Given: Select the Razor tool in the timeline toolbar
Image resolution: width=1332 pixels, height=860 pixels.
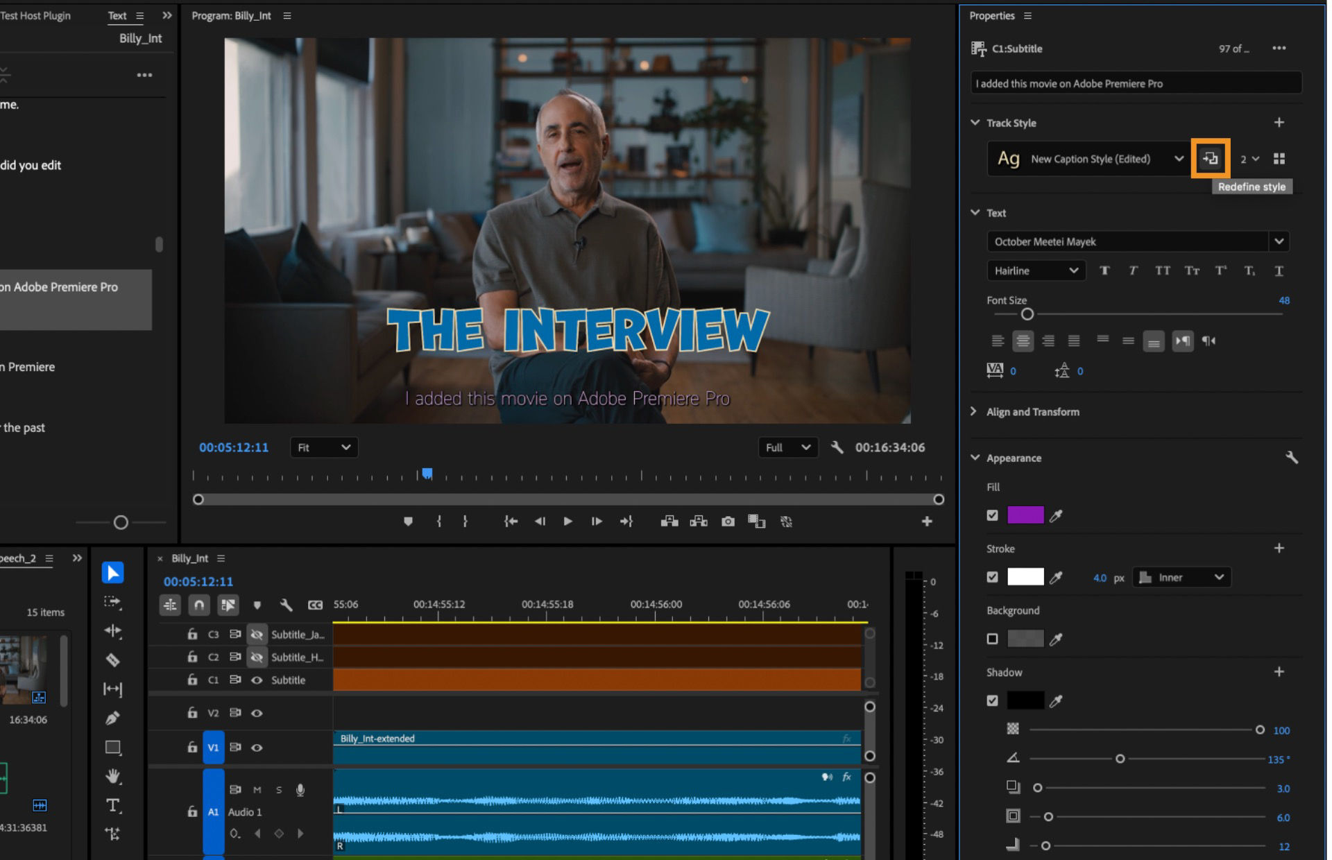Looking at the screenshot, I should tap(113, 660).
